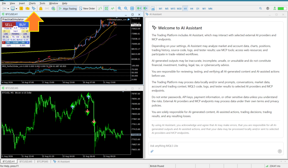Expand the profiles dropdown arrow

tap(16, 9)
